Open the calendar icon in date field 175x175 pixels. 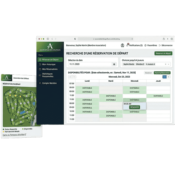tap(114, 64)
